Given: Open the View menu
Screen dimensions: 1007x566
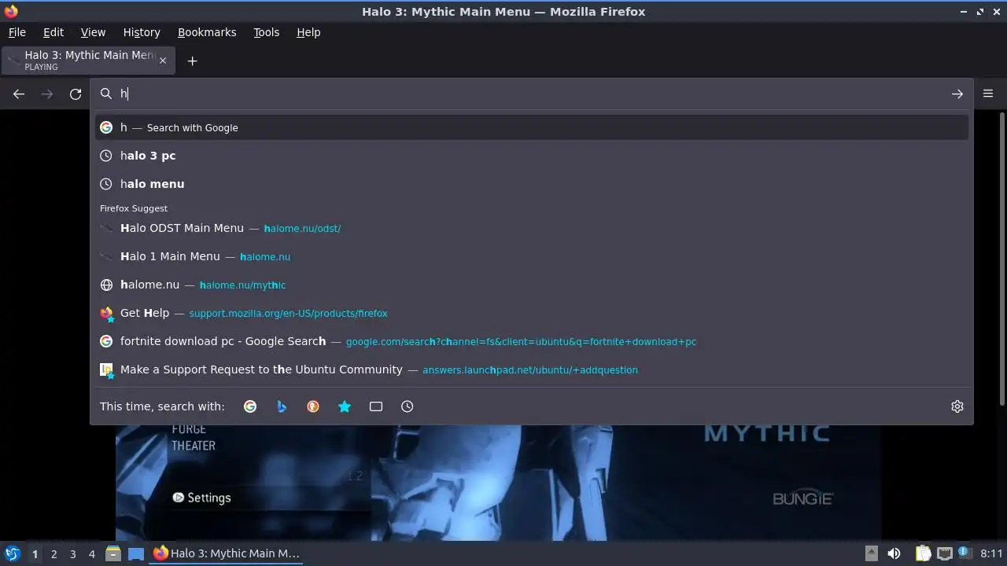Looking at the screenshot, I should tap(93, 32).
